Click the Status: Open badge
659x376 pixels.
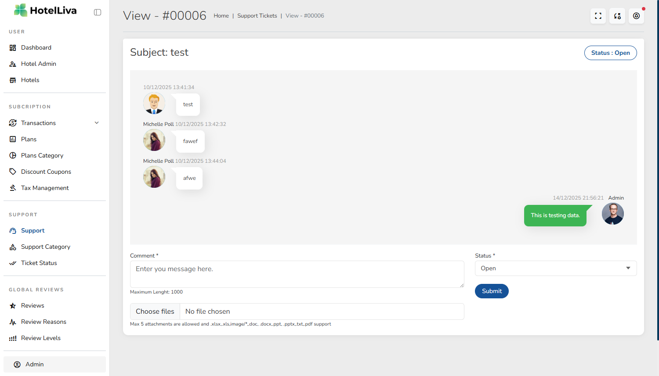(x=610, y=53)
